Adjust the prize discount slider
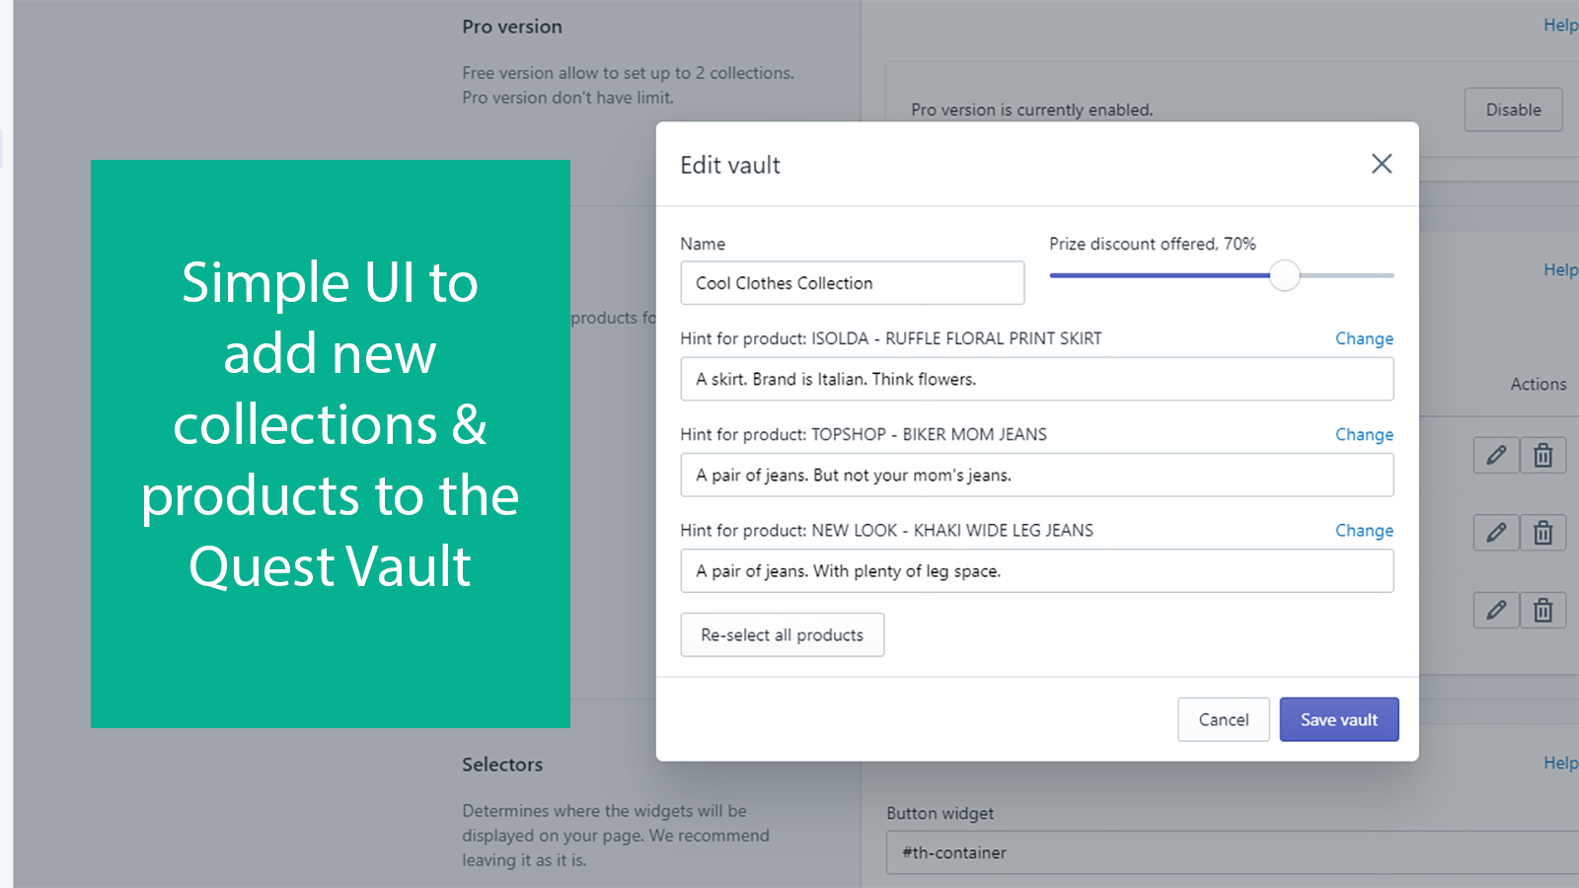This screenshot has width=1579, height=888. (1285, 276)
